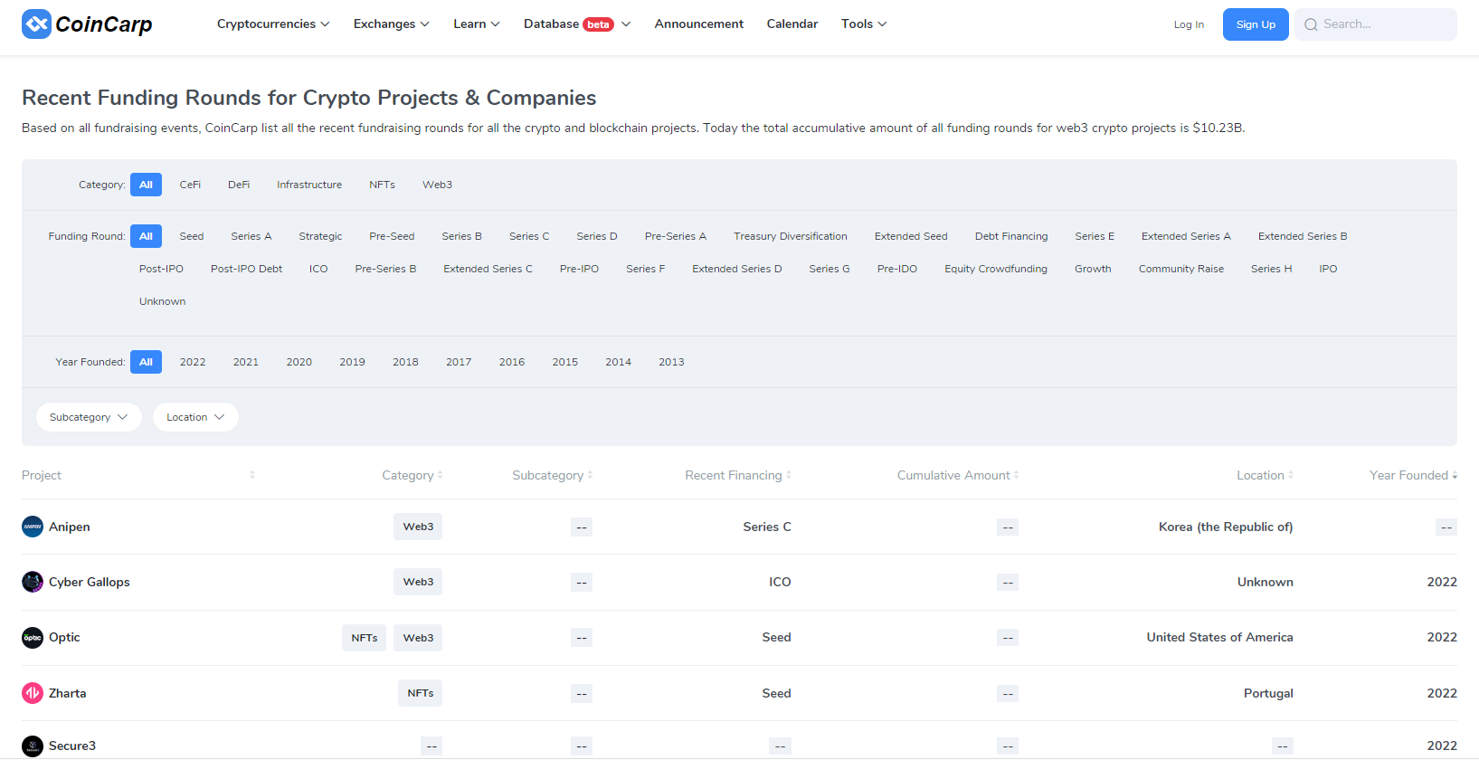Filter funding round by Equity Crowdfunding
Viewport: 1479px width, 760px height.
click(x=996, y=269)
